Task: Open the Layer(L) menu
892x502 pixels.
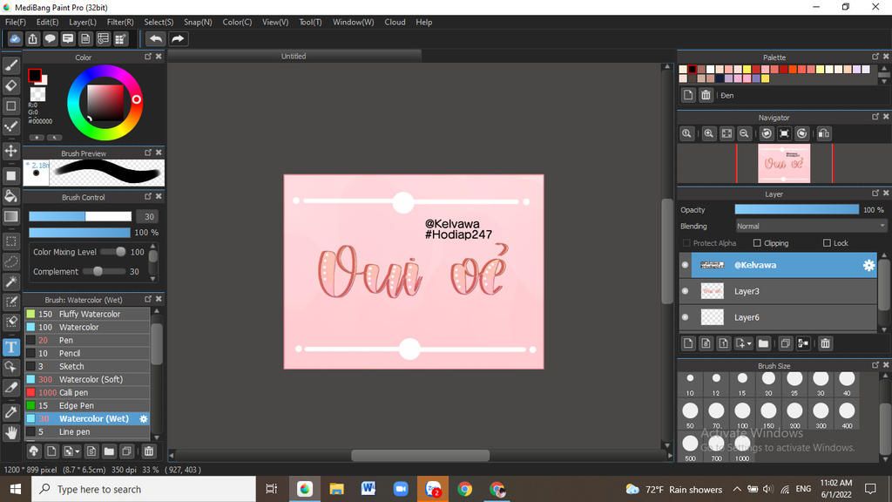Action: click(x=83, y=22)
